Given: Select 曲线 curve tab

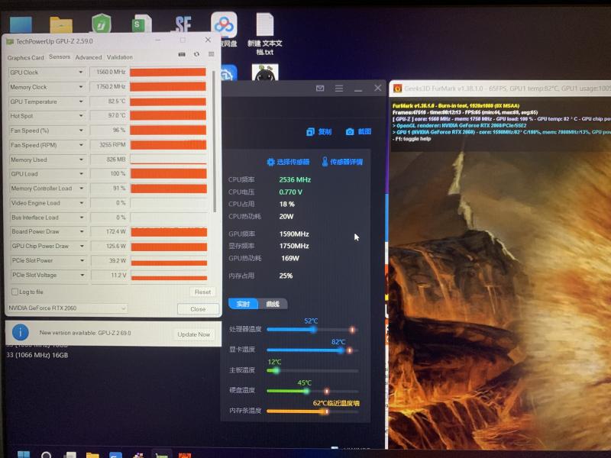Looking at the screenshot, I should [x=273, y=304].
